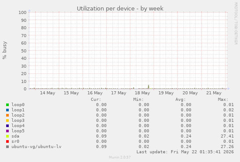The width and height of the screenshot is (240, 162).
Task: Click the utilization spike after 18 May
Action: [148, 87]
